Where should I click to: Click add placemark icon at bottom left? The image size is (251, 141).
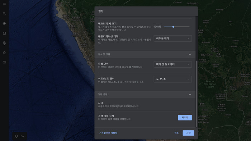pos(16,136)
